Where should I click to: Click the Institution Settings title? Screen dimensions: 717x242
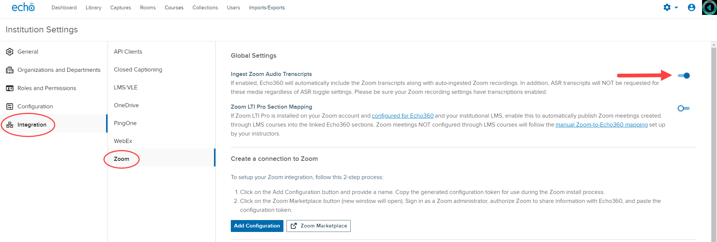click(x=42, y=29)
